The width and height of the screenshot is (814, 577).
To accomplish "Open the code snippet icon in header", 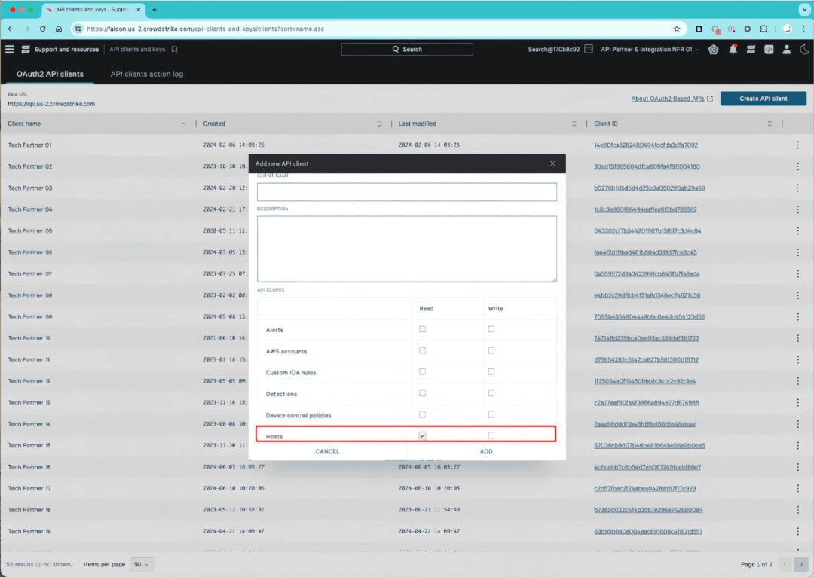I will [769, 49].
